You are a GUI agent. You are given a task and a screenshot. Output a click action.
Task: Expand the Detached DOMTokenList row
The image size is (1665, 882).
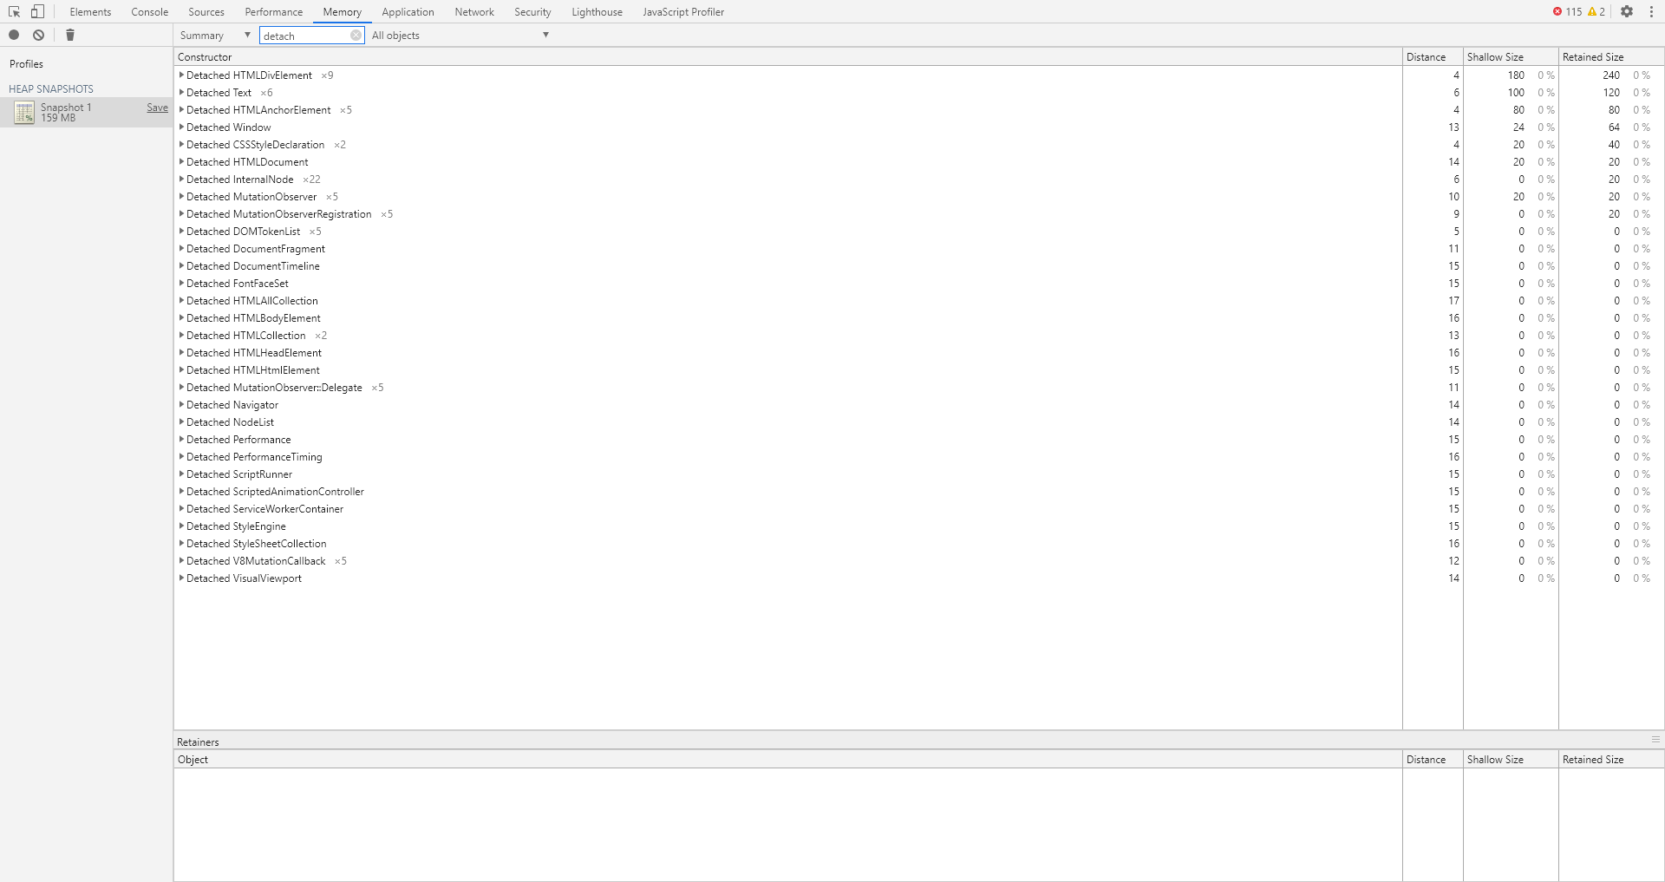(x=181, y=232)
